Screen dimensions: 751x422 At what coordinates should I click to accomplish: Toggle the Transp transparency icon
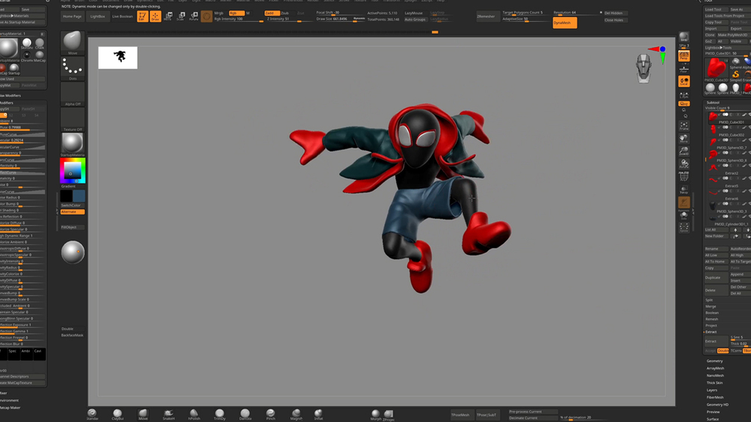pos(684,190)
